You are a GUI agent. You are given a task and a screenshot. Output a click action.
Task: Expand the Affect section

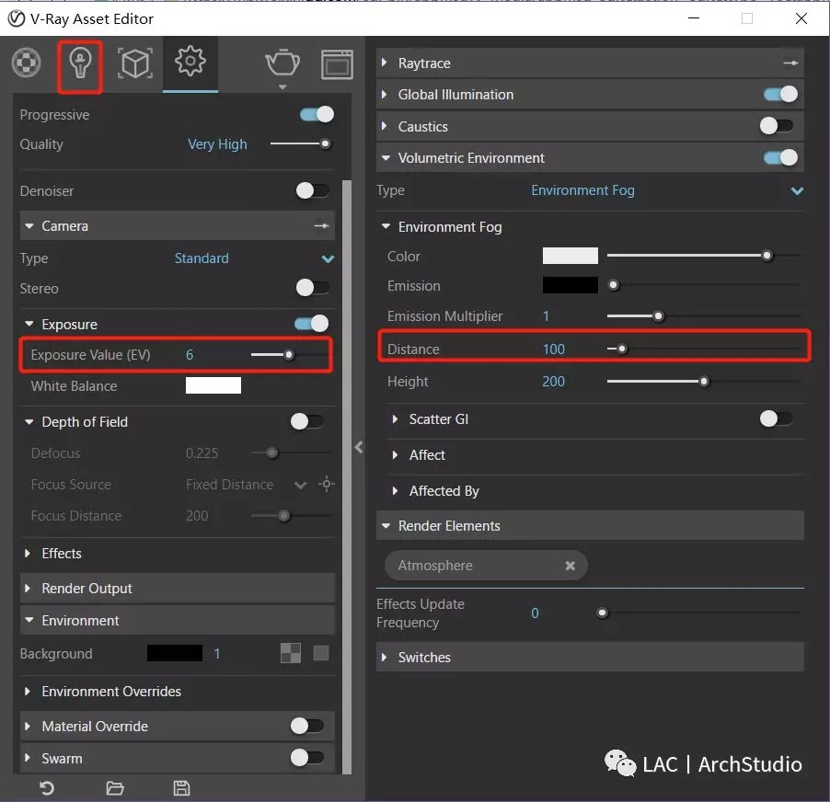(395, 455)
